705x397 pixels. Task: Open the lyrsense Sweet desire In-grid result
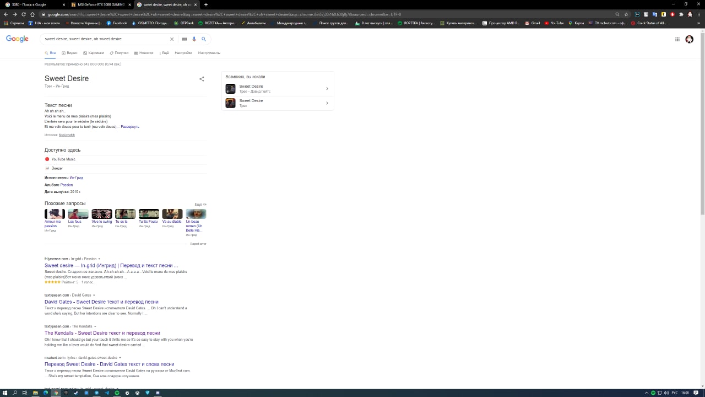(111, 265)
